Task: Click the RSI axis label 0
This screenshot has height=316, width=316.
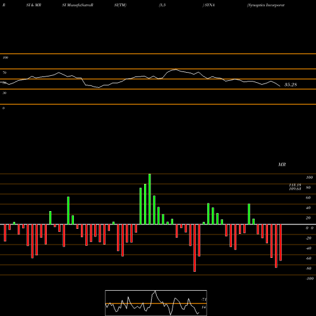Action: pyautogui.click(x=3, y=108)
